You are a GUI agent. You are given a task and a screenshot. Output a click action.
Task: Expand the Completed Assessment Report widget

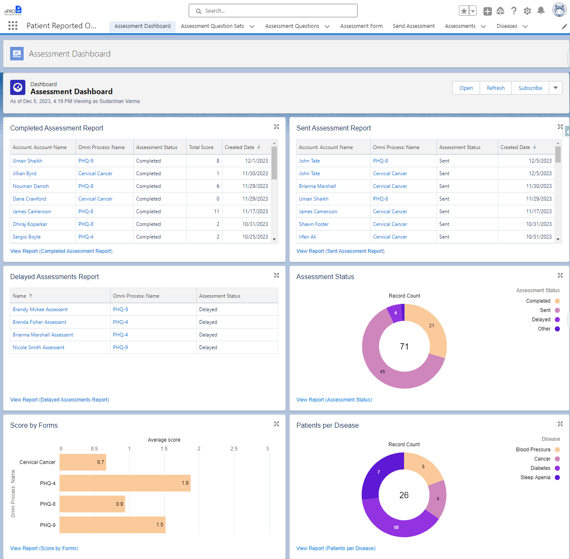(277, 127)
